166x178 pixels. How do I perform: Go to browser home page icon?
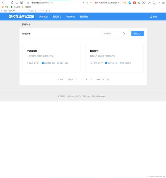pos(17,3)
